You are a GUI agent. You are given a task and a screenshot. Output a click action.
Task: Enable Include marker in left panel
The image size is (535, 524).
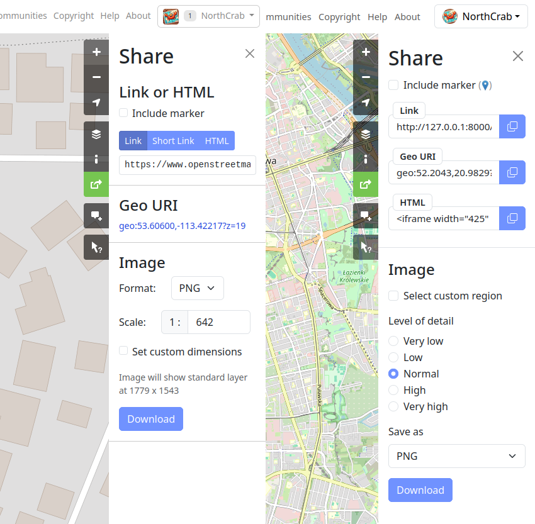point(123,113)
